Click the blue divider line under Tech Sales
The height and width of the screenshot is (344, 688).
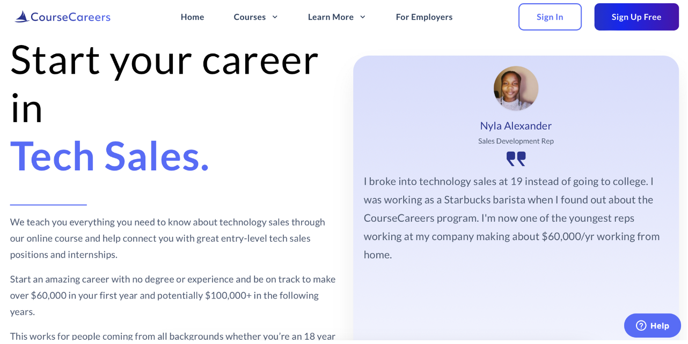click(x=48, y=205)
